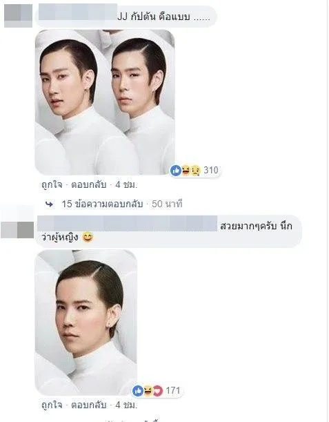
Task: Open the first commenter's profile picture
Action: (x=18, y=16)
